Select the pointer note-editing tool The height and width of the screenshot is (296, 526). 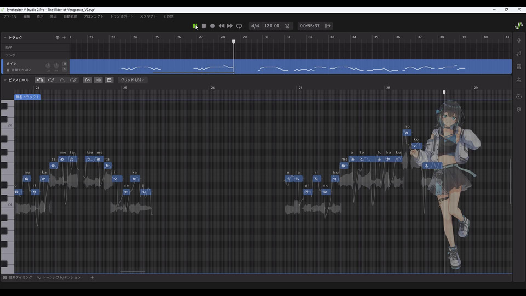tap(40, 80)
